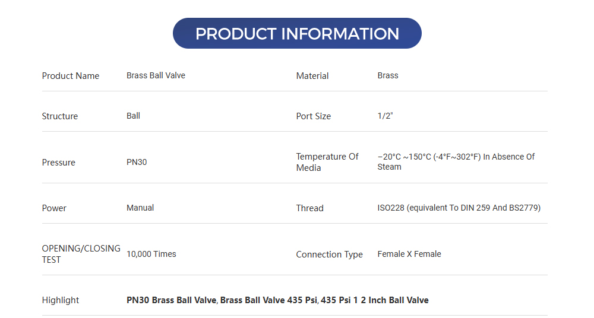The width and height of the screenshot is (594, 318).
Task: Select the 10,000 Times test value
Action: 151,254
